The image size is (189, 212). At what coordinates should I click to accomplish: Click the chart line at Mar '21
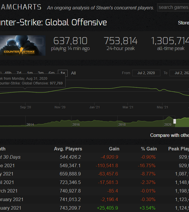click(x=128, y=87)
